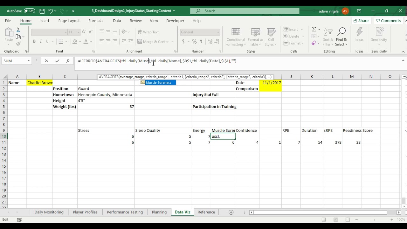Click the Format cells button
This screenshot has height=229, width=407.
[294, 43]
